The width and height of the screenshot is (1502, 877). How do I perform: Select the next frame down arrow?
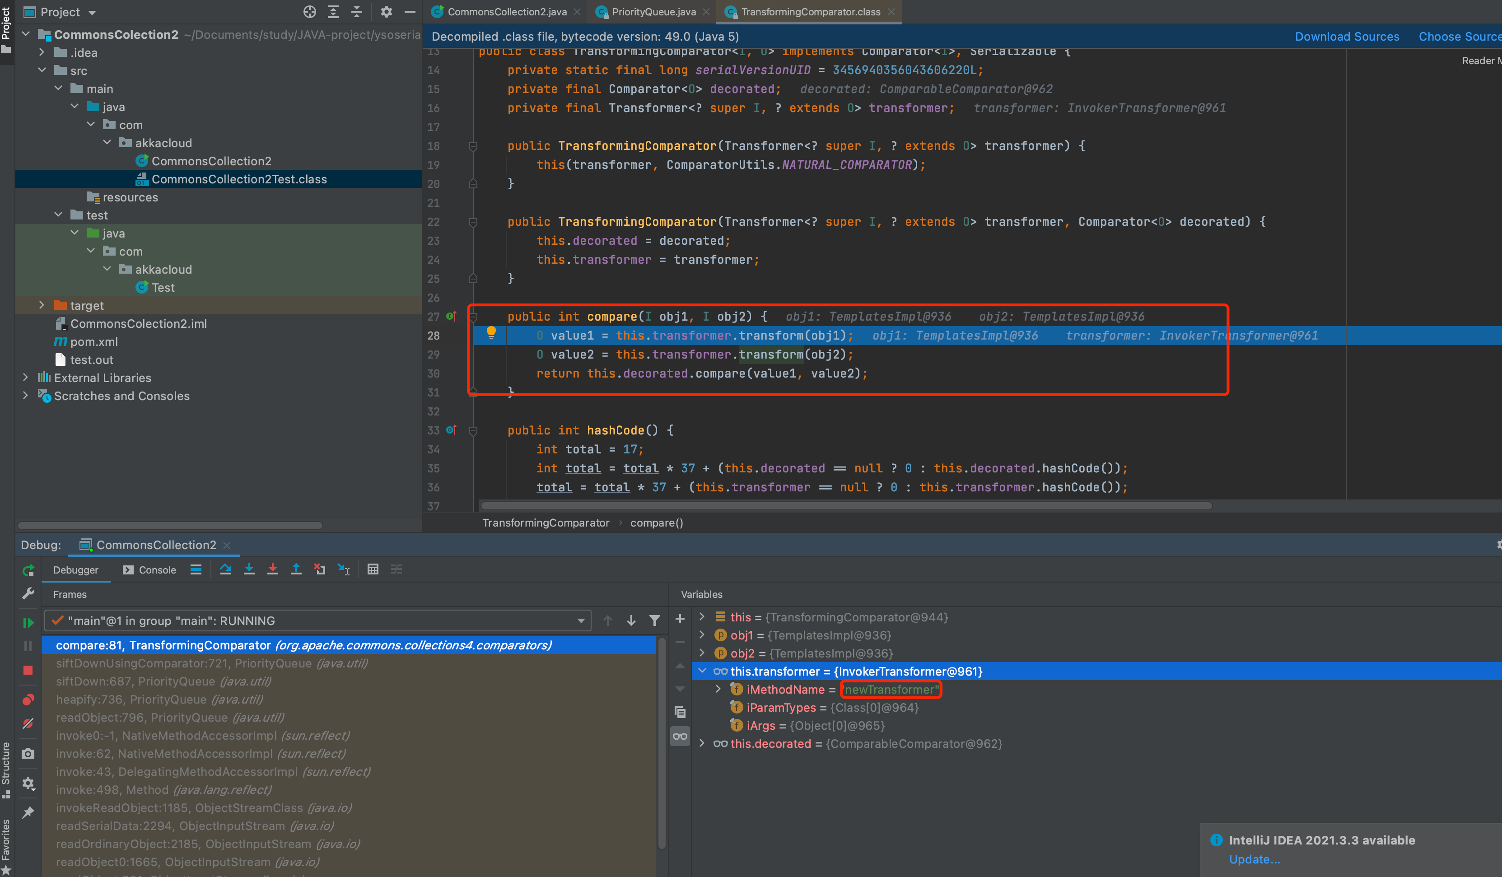click(631, 620)
